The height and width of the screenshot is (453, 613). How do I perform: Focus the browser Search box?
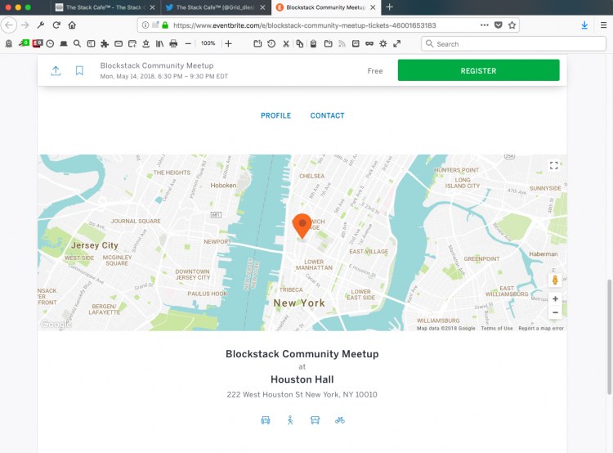click(513, 44)
